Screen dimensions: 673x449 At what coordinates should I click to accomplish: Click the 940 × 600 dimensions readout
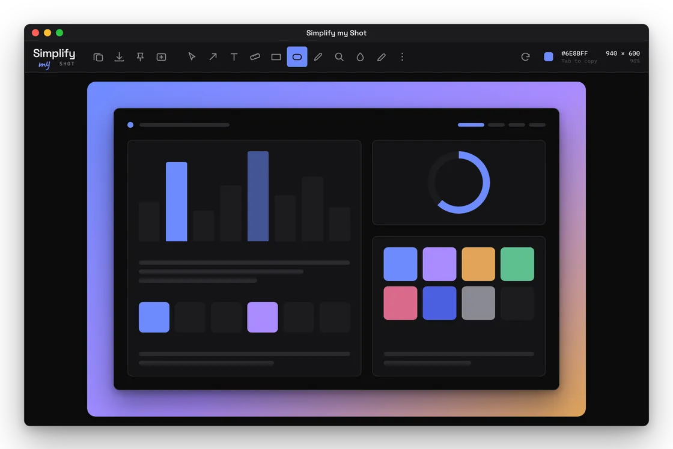click(x=623, y=53)
